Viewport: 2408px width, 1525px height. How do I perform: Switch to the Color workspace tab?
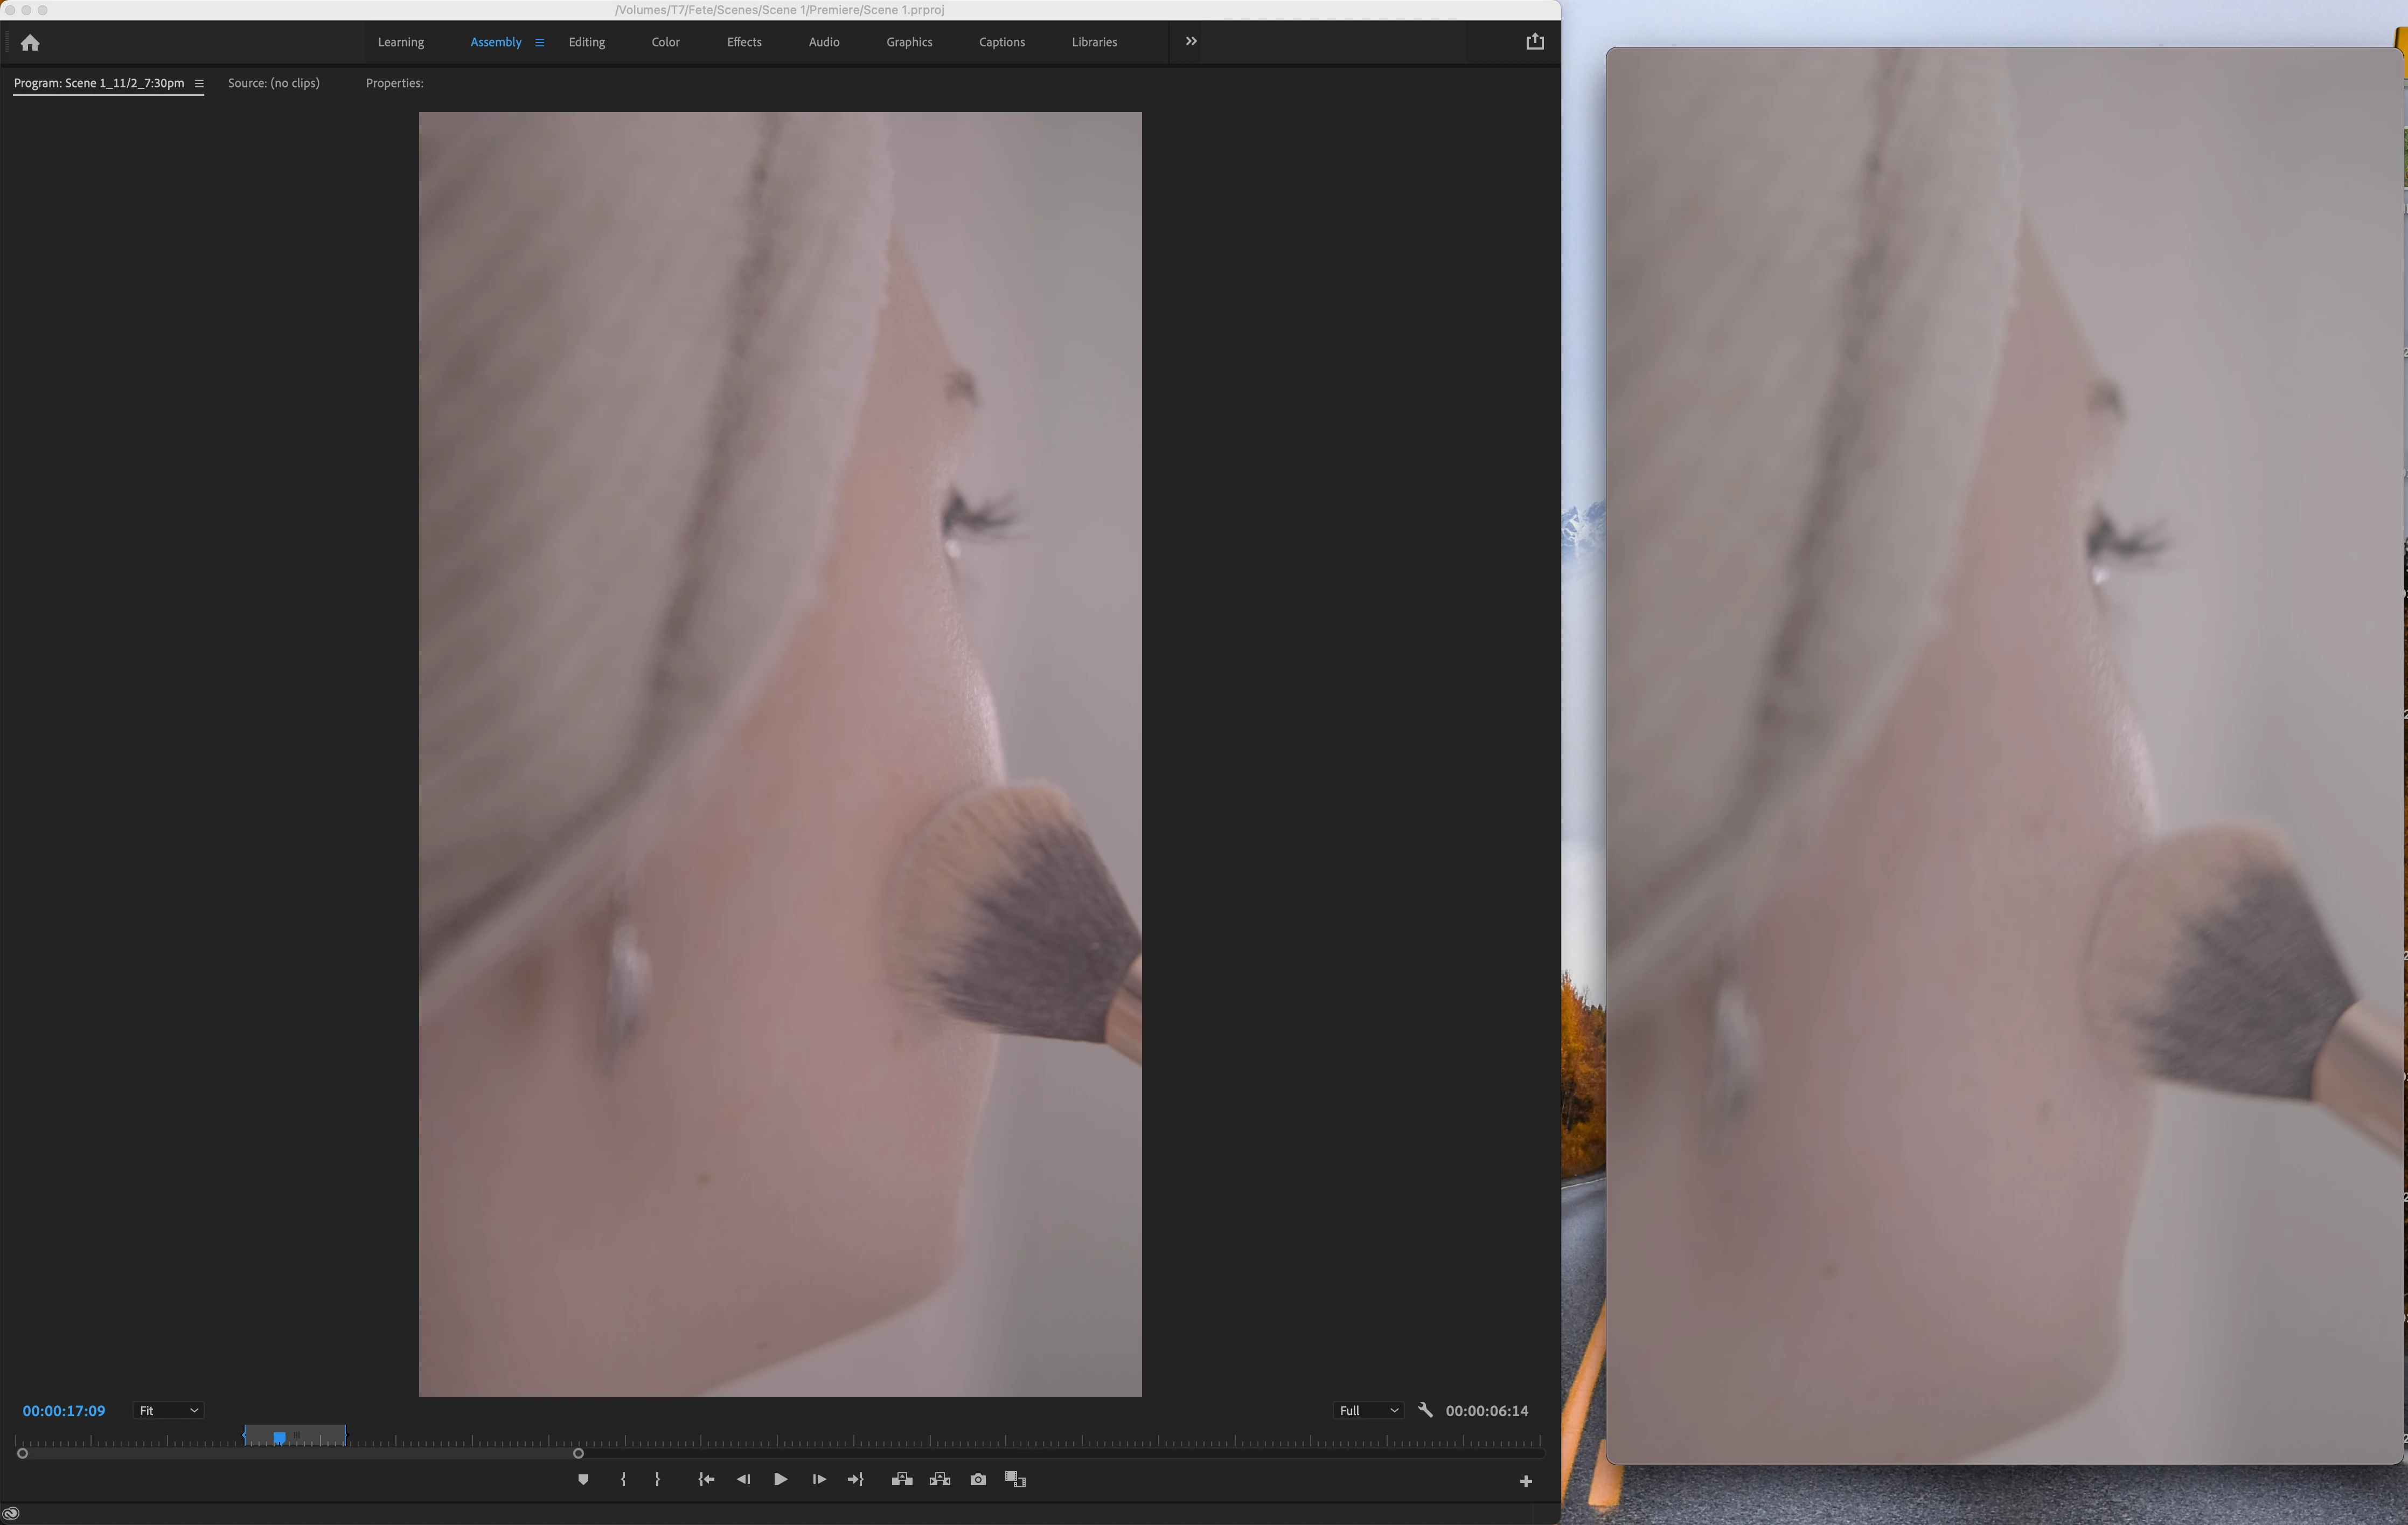click(665, 42)
